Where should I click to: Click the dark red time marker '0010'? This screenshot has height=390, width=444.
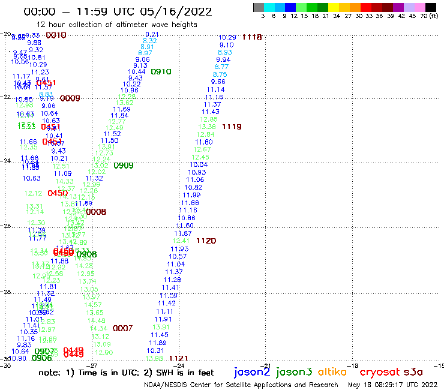56,35
